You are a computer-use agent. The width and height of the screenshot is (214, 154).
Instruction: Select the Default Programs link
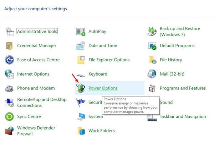pos(177,46)
